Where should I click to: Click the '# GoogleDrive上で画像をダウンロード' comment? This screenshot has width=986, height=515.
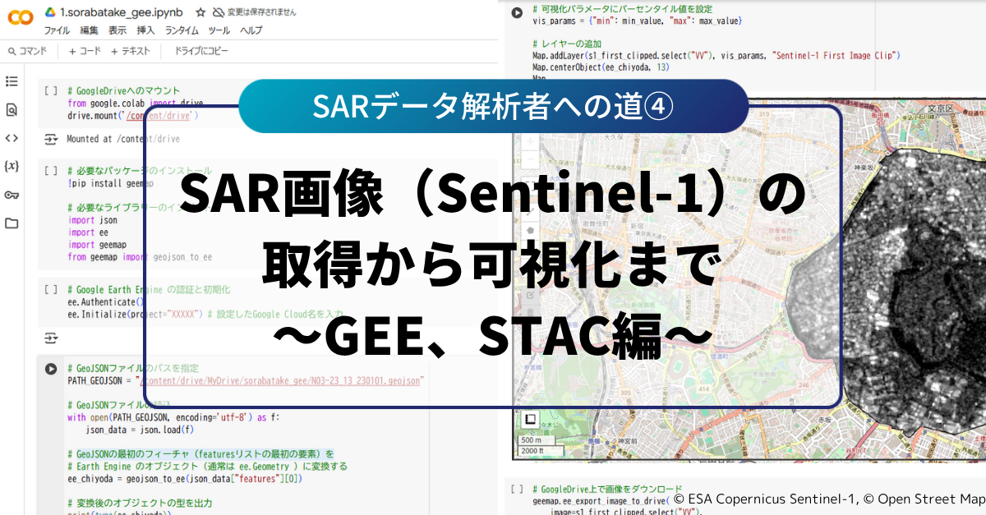click(x=607, y=489)
